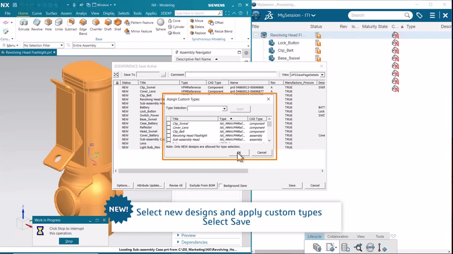This screenshot has height=254, width=453.
Task: Click the save icon in NX title bar
Action: pos(15,5)
